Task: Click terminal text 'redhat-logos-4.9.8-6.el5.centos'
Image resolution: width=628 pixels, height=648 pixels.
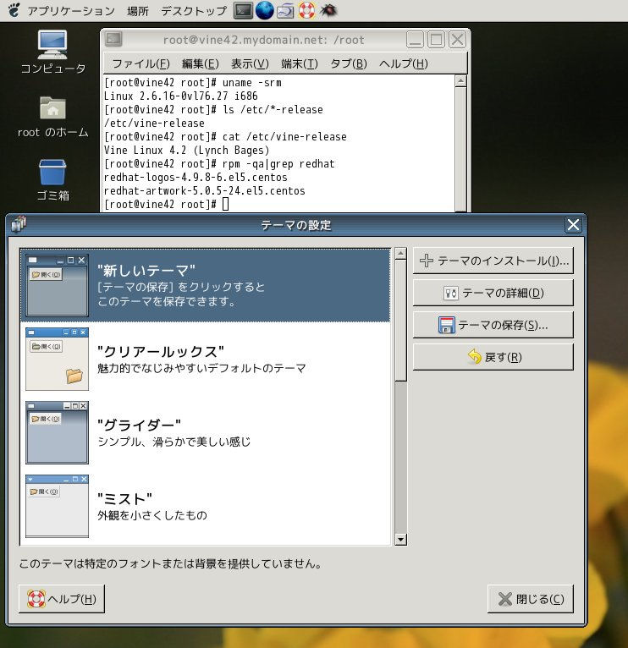Action: pos(196,178)
